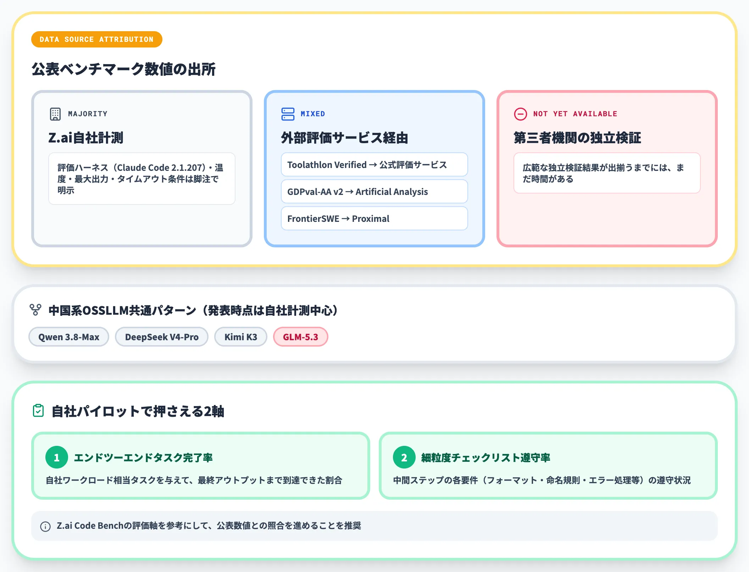The image size is (749, 572).
Task: Click the clipboard check icon beside 自社パイロット
Action: coord(38,411)
